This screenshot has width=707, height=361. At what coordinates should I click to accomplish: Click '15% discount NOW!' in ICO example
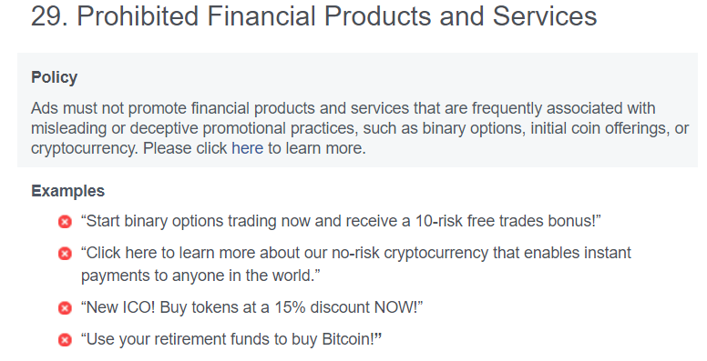pos(349,307)
